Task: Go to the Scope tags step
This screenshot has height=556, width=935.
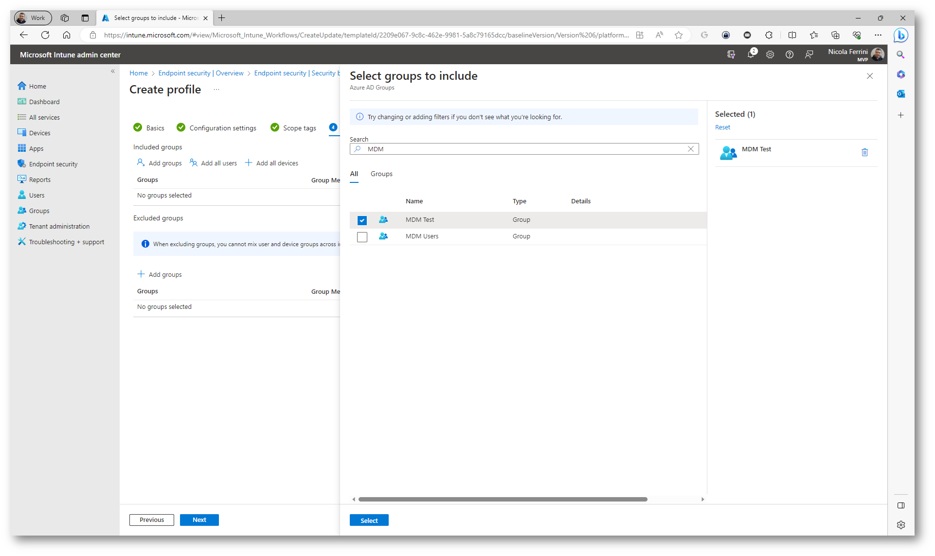Action: (293, 128)
